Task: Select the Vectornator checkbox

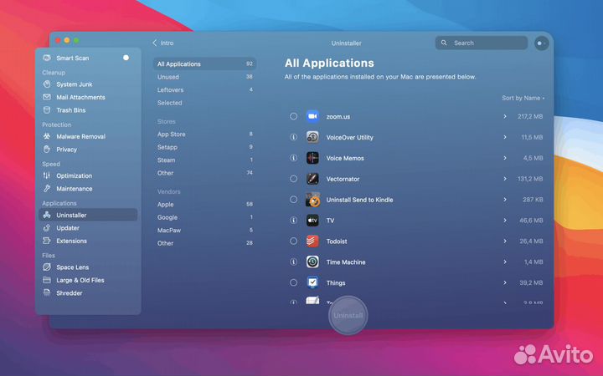Action: (x=293, y=179)
